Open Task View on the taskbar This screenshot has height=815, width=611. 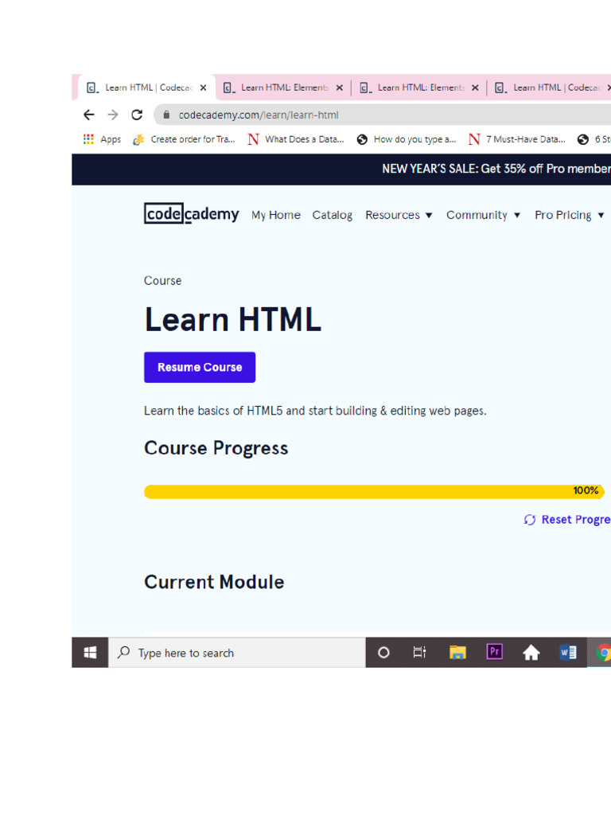pos(419,652)
